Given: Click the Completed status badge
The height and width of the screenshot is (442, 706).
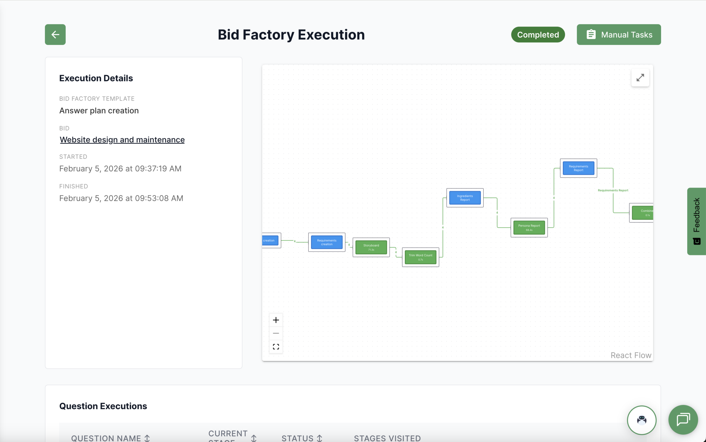Looking at the screenshot, I should point(538,34).
